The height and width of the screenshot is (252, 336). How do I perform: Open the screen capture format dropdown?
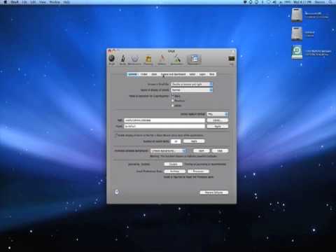click(217, 114)
